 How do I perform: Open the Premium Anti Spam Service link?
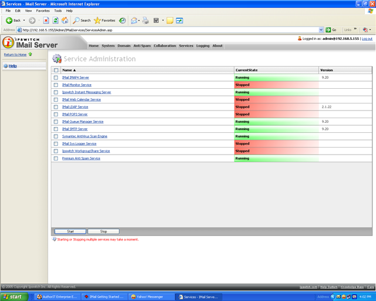81,158
